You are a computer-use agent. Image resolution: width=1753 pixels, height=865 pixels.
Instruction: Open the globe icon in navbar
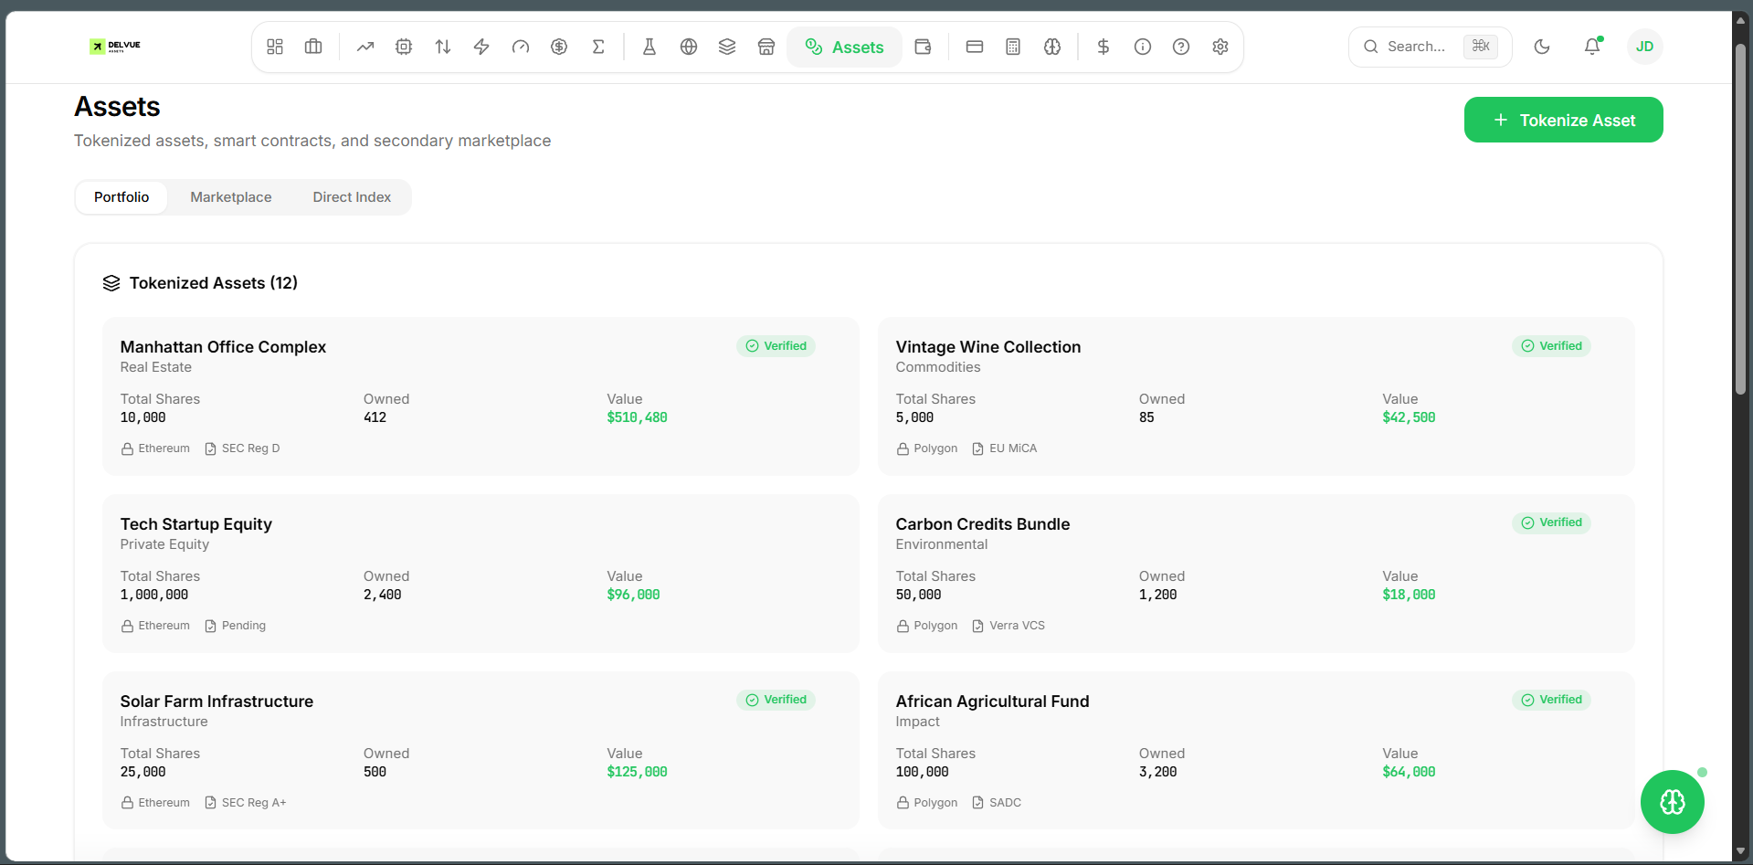[689, 47]
